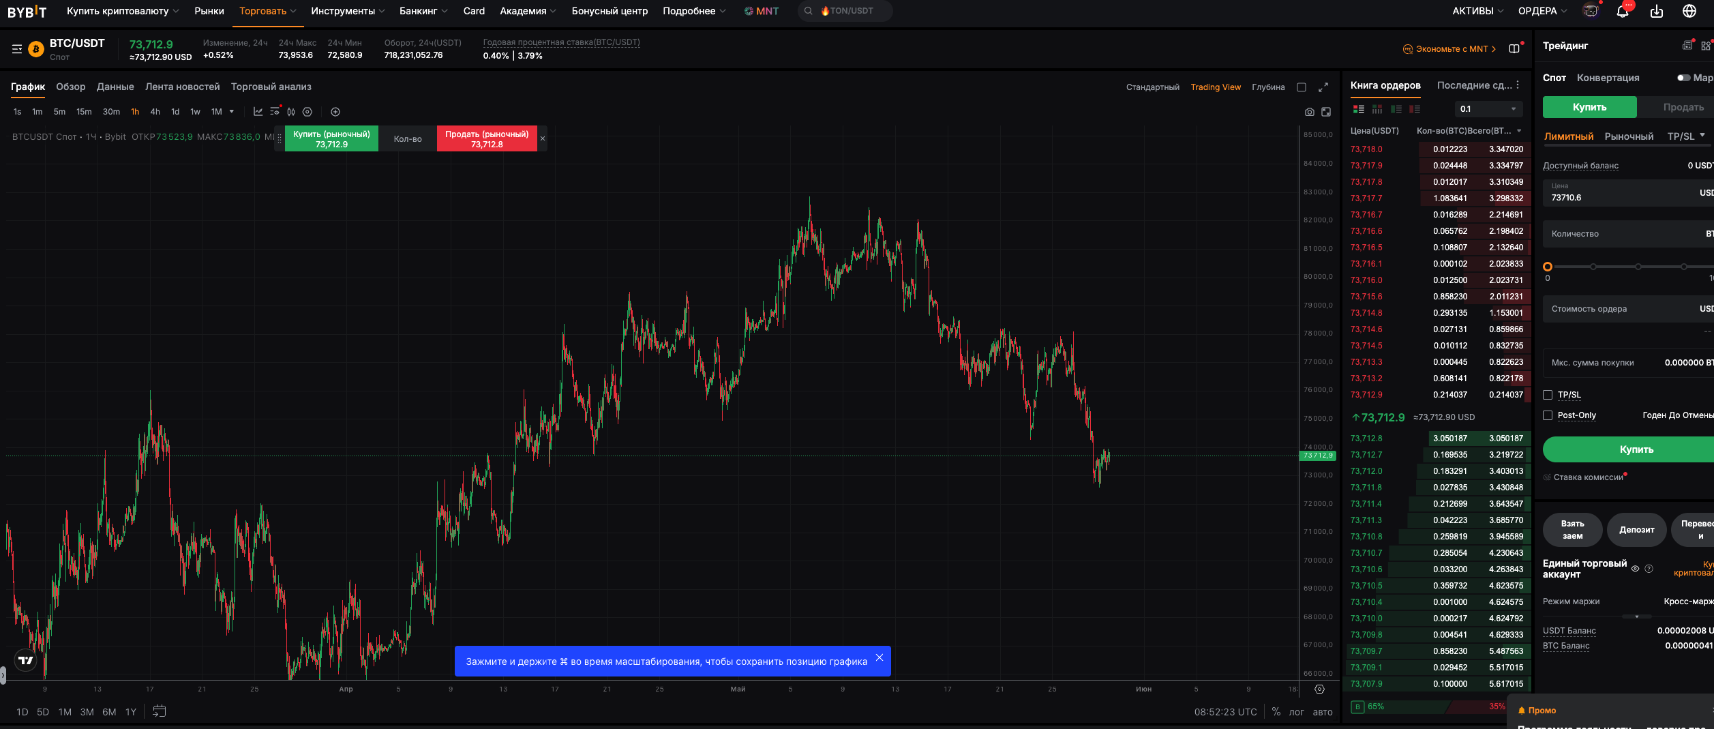1714x729 pixels.
Task: Open the indicators list icon
Action: [275, 112]
